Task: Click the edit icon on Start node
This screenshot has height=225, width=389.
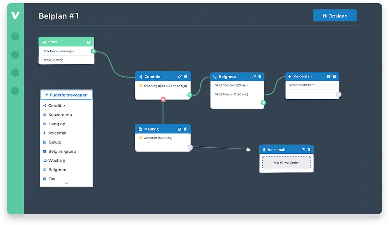Action: (89, 42)
